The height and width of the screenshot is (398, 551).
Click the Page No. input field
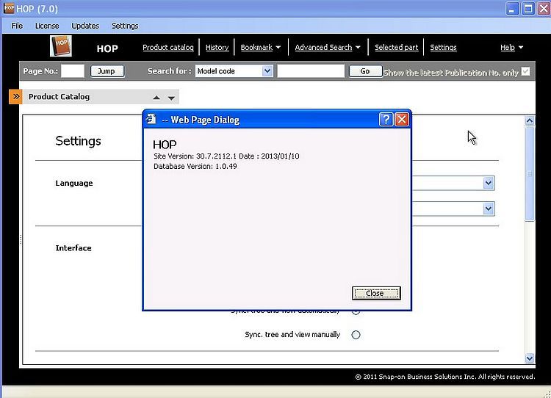tap(73, 71)
